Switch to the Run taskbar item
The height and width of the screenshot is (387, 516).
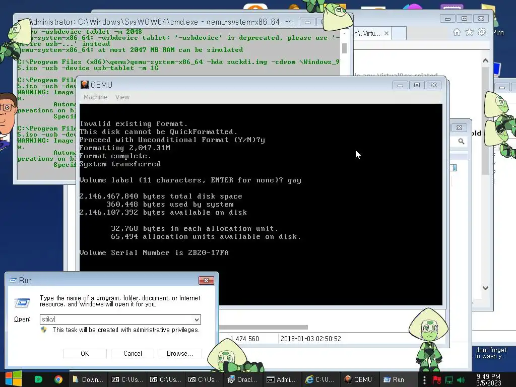(x=397, y=379)
